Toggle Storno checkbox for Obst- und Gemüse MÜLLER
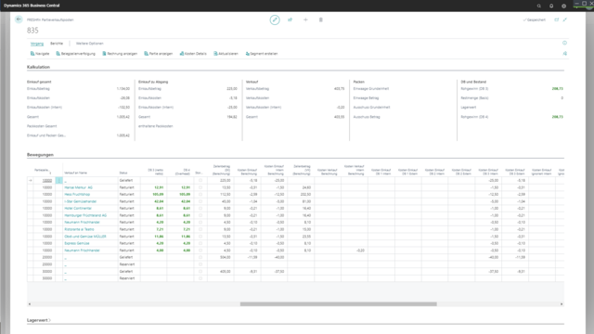Screen dimensions: 594x334 click(200, 237)
